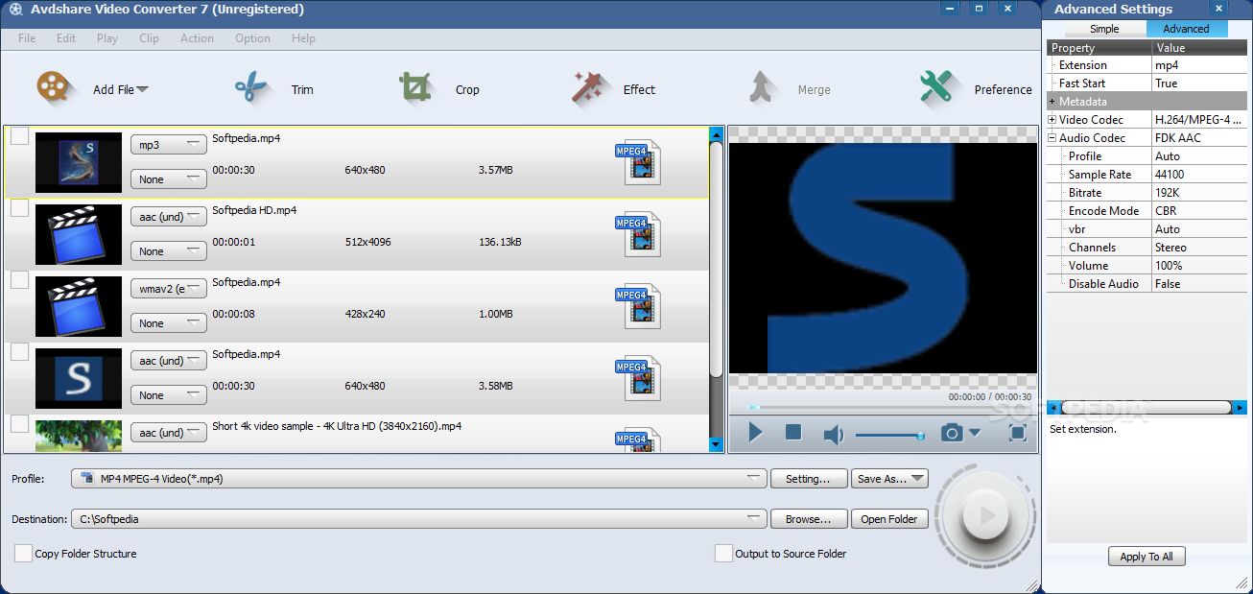
Task: Open the Clip menu
Action: pos(149,38)
